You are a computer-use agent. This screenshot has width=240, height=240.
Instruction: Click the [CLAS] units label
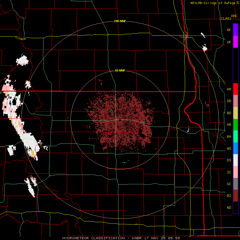click(x=225, y=18)
